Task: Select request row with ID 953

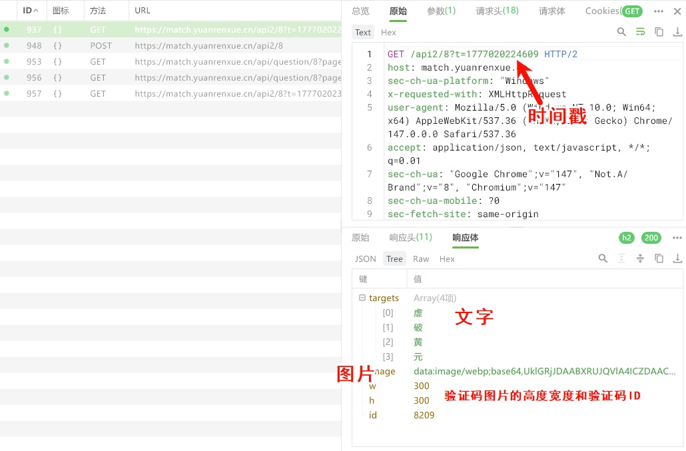Action: coord(171,62)
